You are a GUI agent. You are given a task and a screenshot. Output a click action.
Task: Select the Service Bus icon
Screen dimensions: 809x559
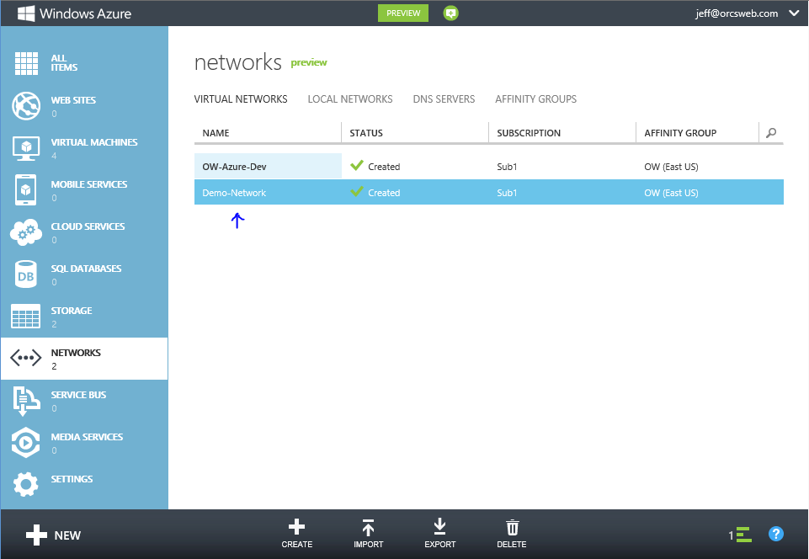tap(26, 401)
